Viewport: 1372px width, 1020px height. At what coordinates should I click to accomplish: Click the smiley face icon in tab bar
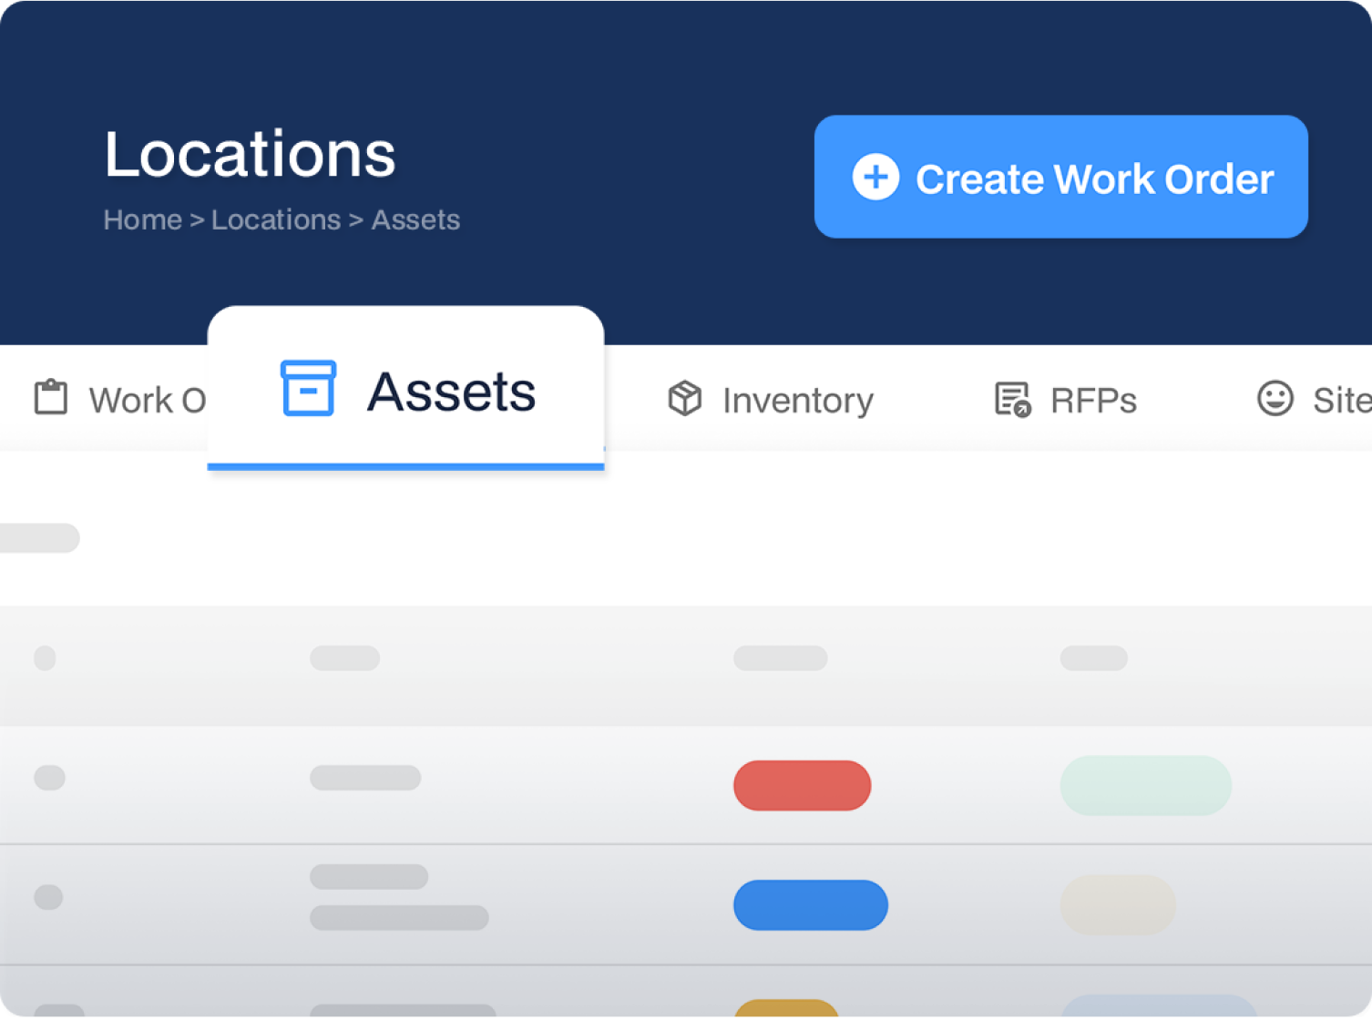1275,398
